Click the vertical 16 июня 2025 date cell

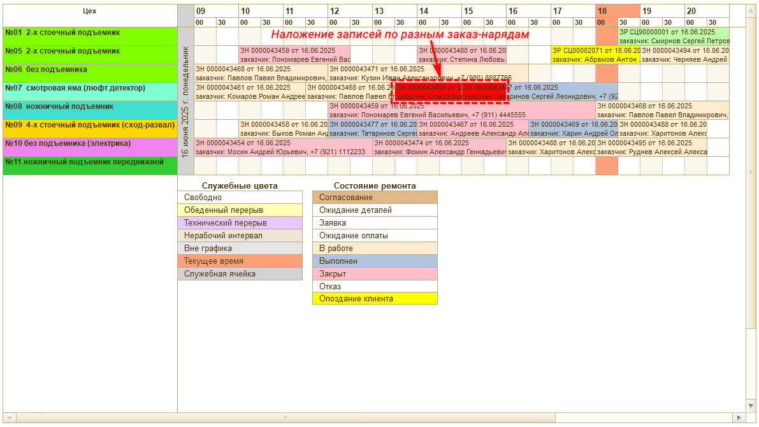185,101
